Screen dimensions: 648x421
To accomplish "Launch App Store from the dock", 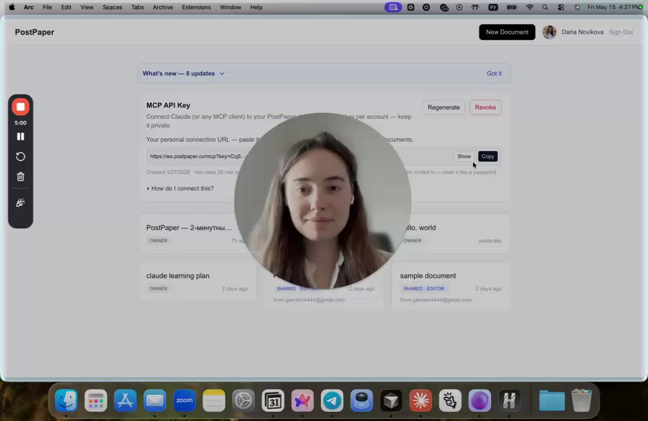I will tap(125, 400).
